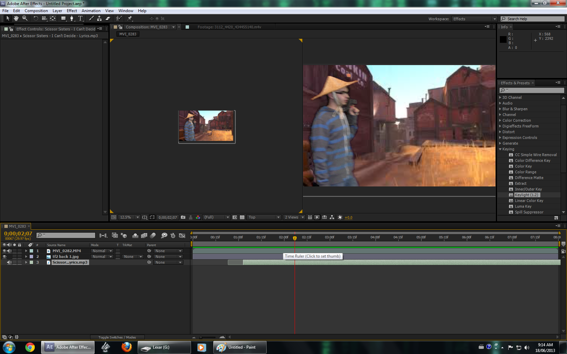Expand the MVI_0282.MP4 layer properties
Image resolution: width=567 pixels, height=354 pixels.
point(26,251)
